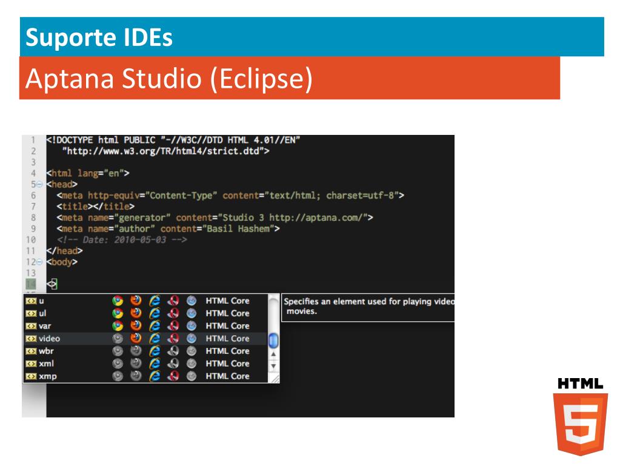
Task: Click the DOCTYPE declaration on line 1
Action: (173, 140)
